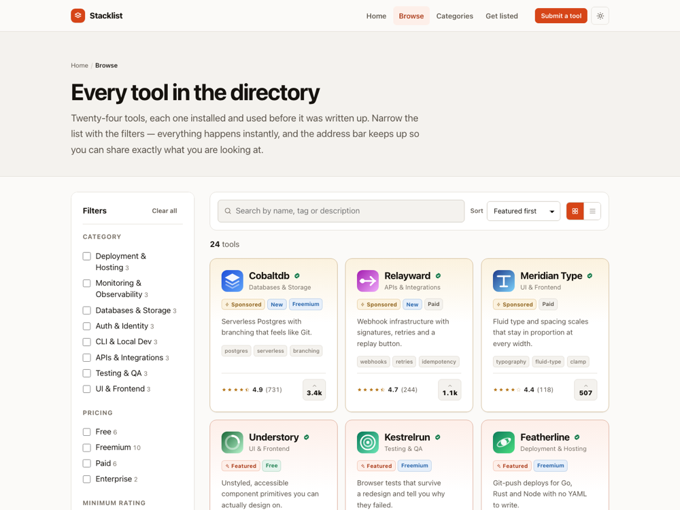Check UI & Frontend filter

[87, 389]
